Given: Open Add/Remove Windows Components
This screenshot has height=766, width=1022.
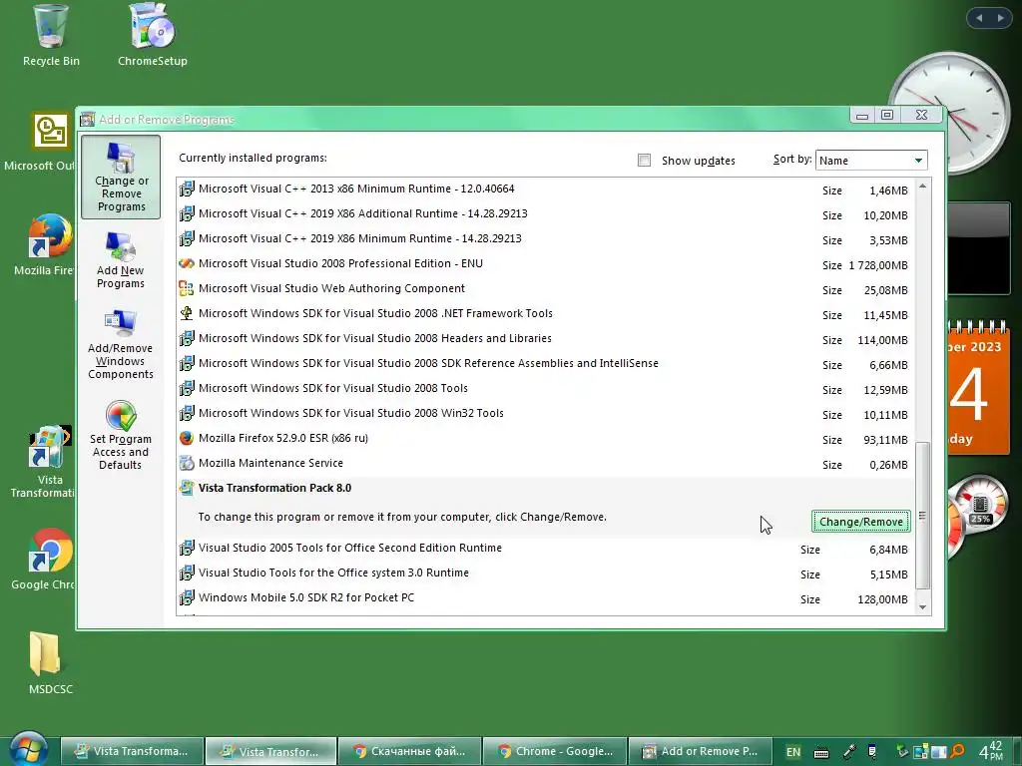Looking at the screenshot, I should tap(121, 344).
